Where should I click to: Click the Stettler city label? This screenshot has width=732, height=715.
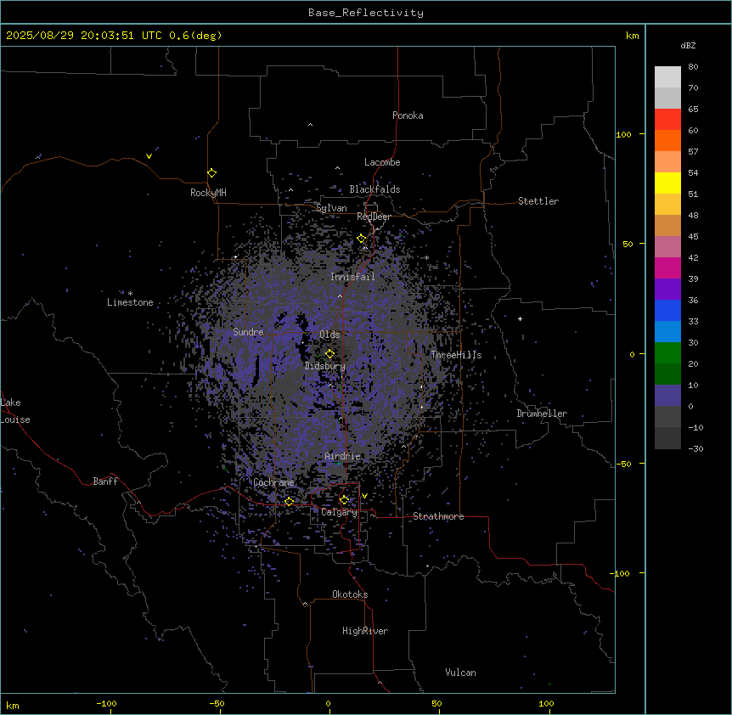(538, 201)
